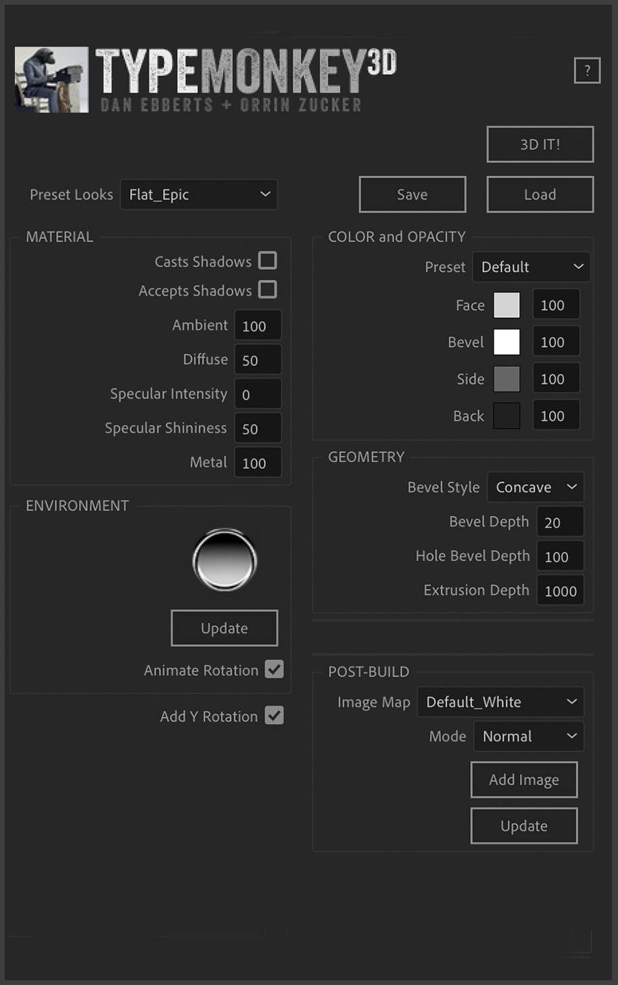Open the Image Map dropdown

pos(500,702)
